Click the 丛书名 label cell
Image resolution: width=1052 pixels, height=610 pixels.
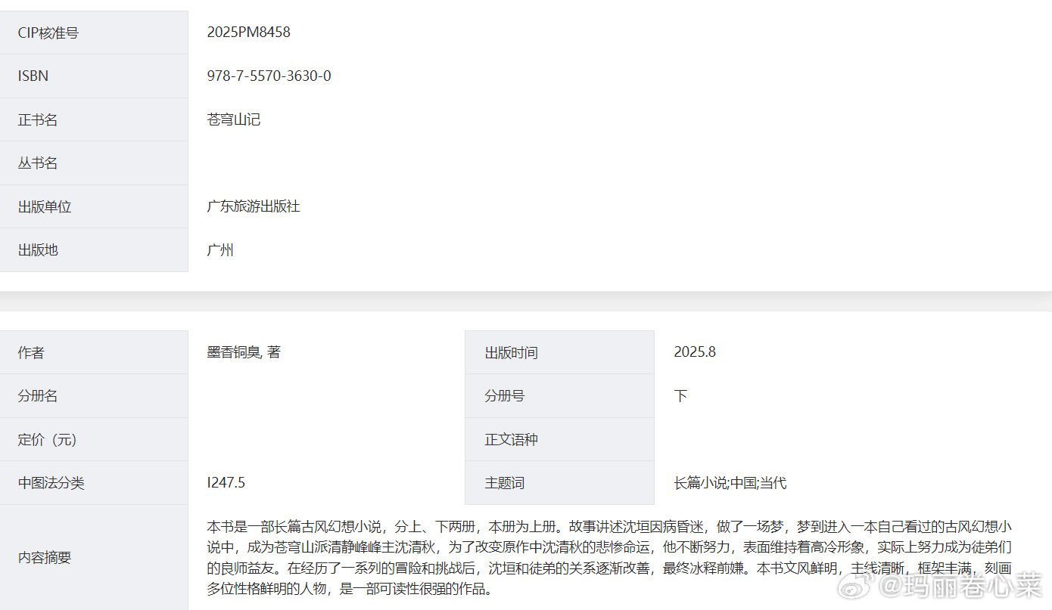(x=94, y=163)
